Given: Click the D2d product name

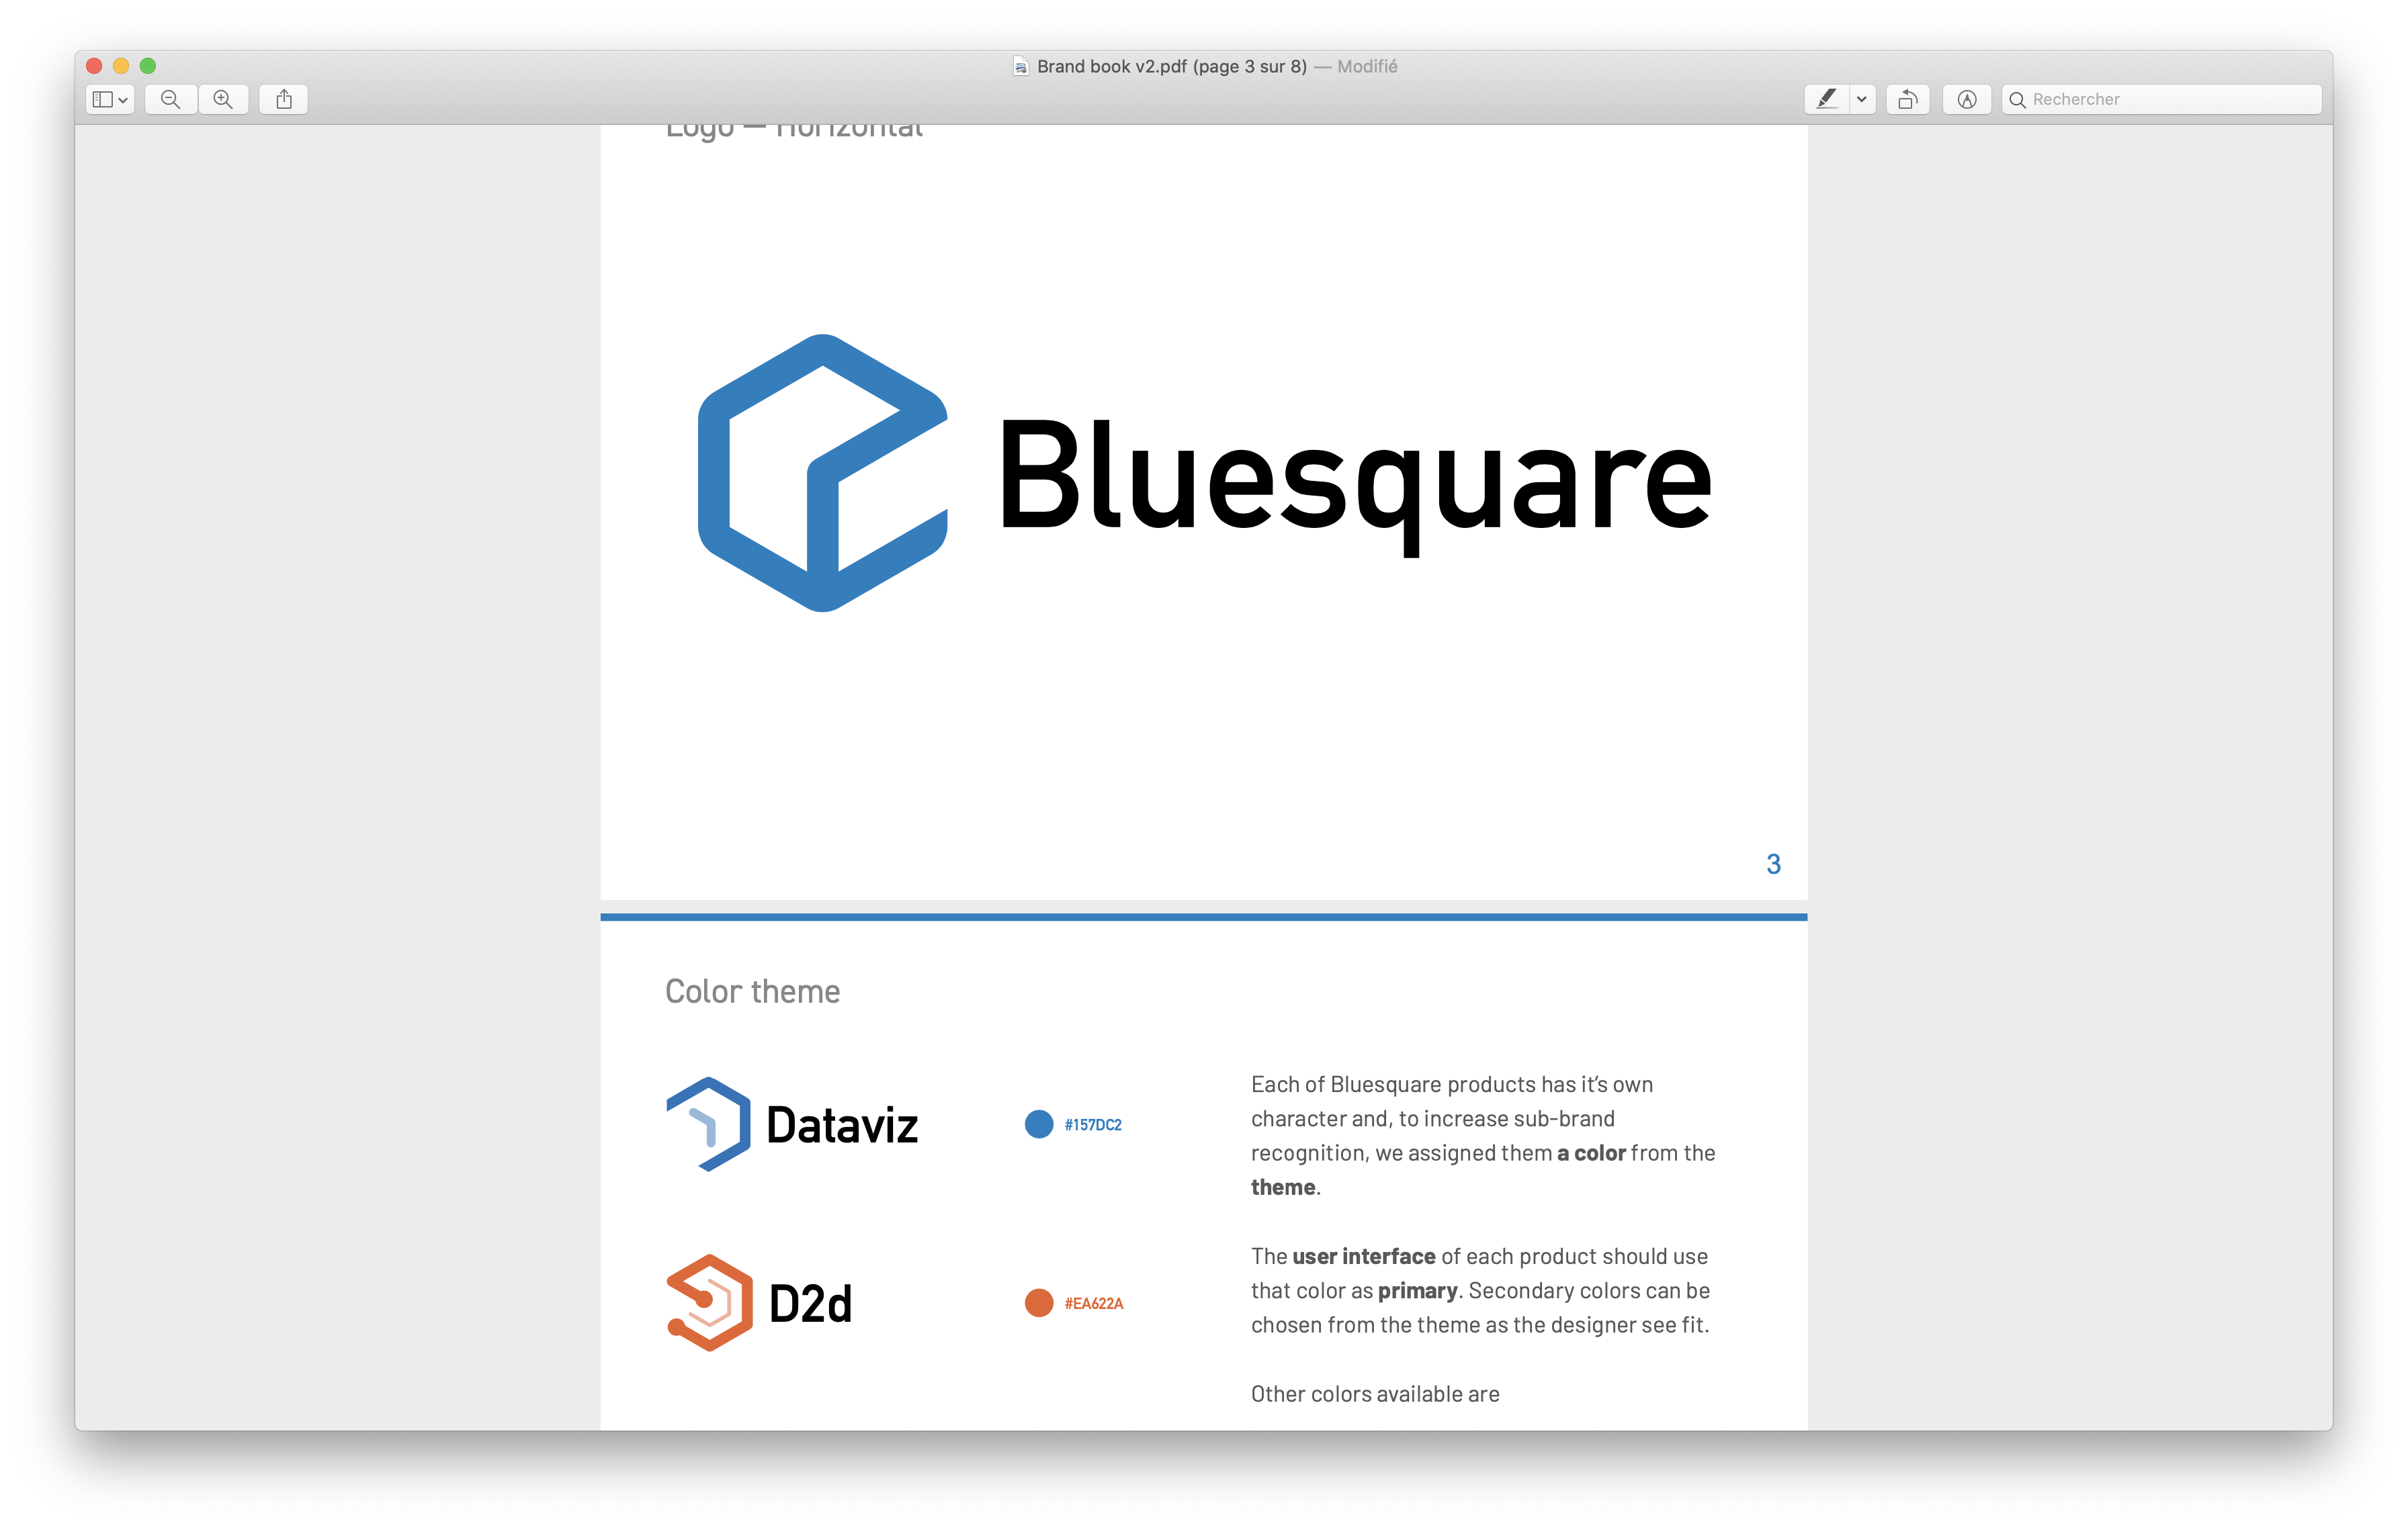Looking at the screenshot, I should pyautogui.click(x=810, y=1304).
